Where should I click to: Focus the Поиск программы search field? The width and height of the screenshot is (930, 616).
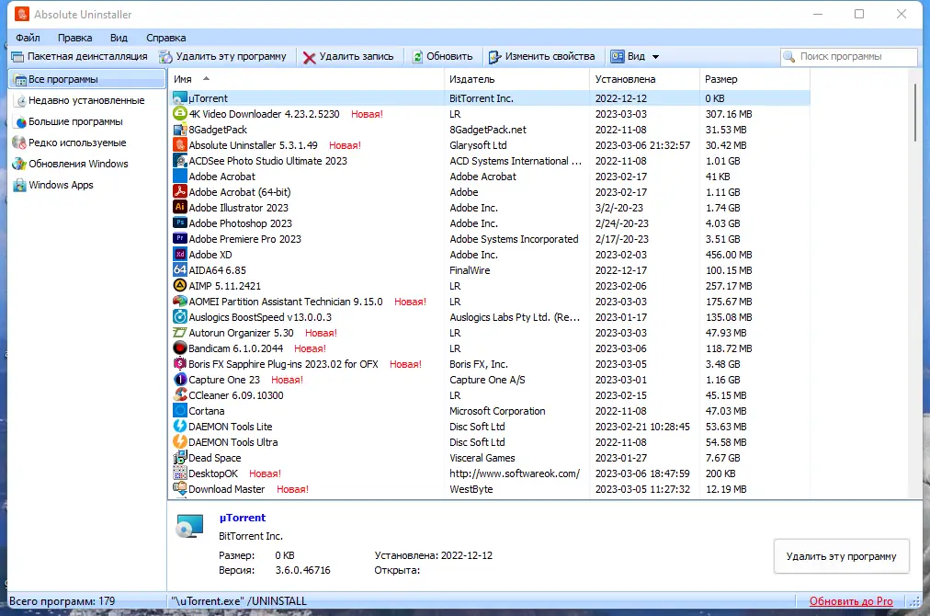pyautogui.click(x=849, y=56)
